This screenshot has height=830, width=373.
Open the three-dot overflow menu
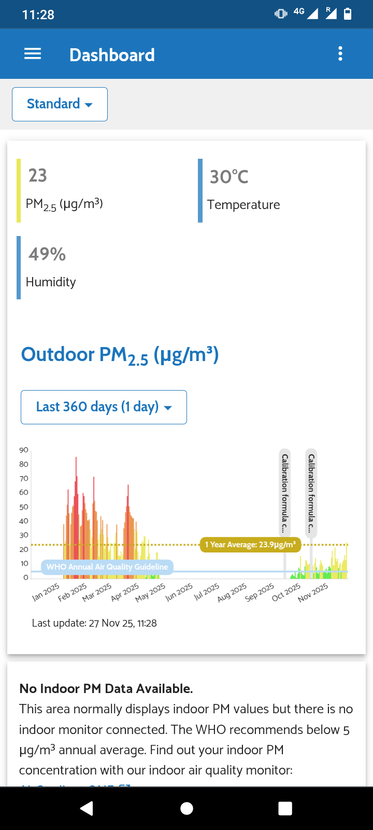coord(340,54)
